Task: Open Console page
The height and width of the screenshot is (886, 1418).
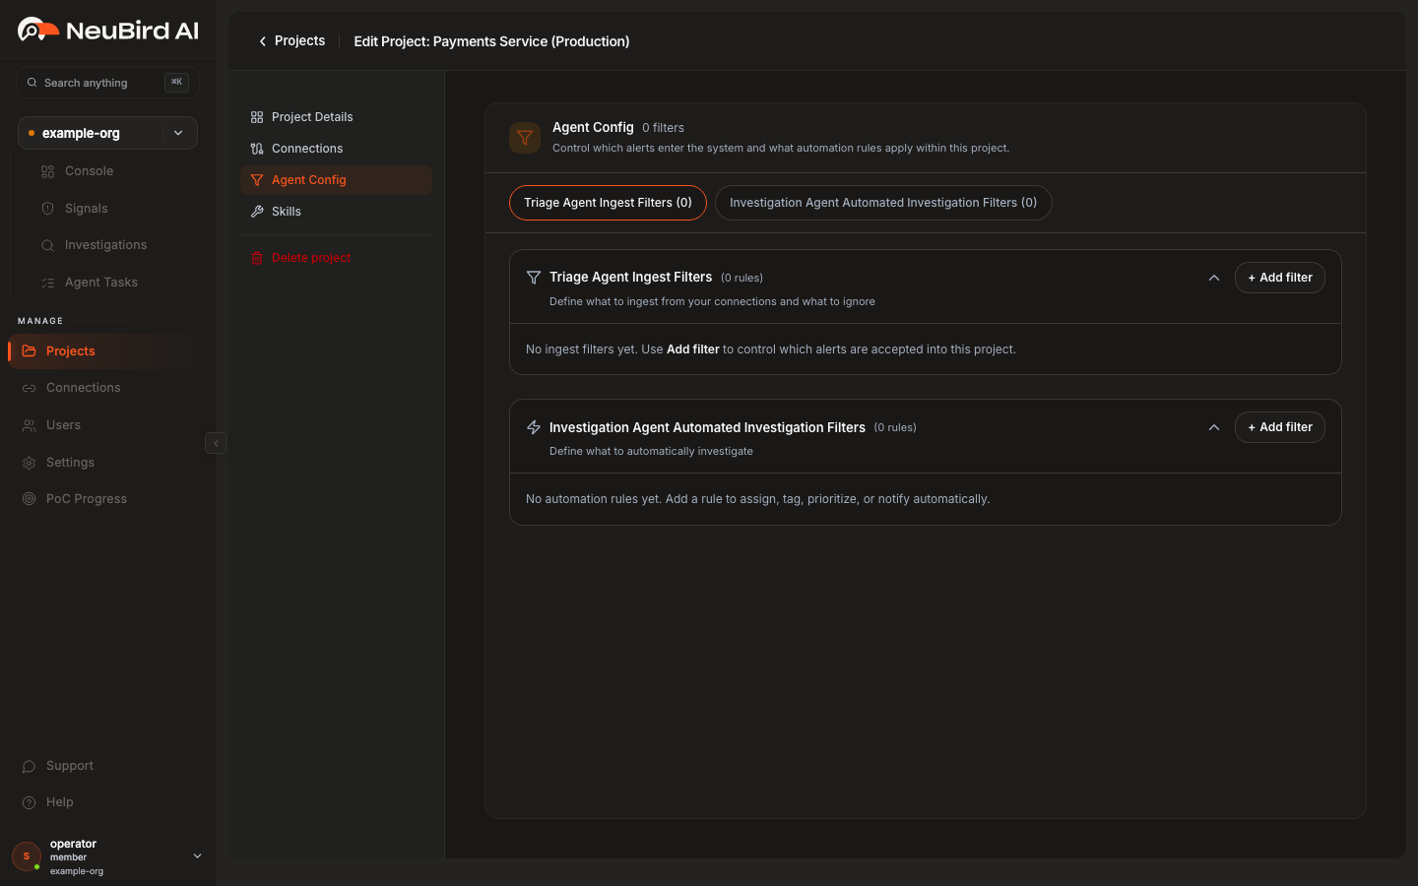Action: tap(90, 171)
